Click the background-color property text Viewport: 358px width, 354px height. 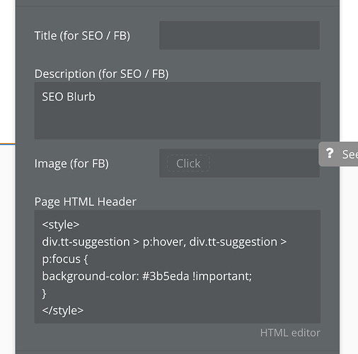91,276
